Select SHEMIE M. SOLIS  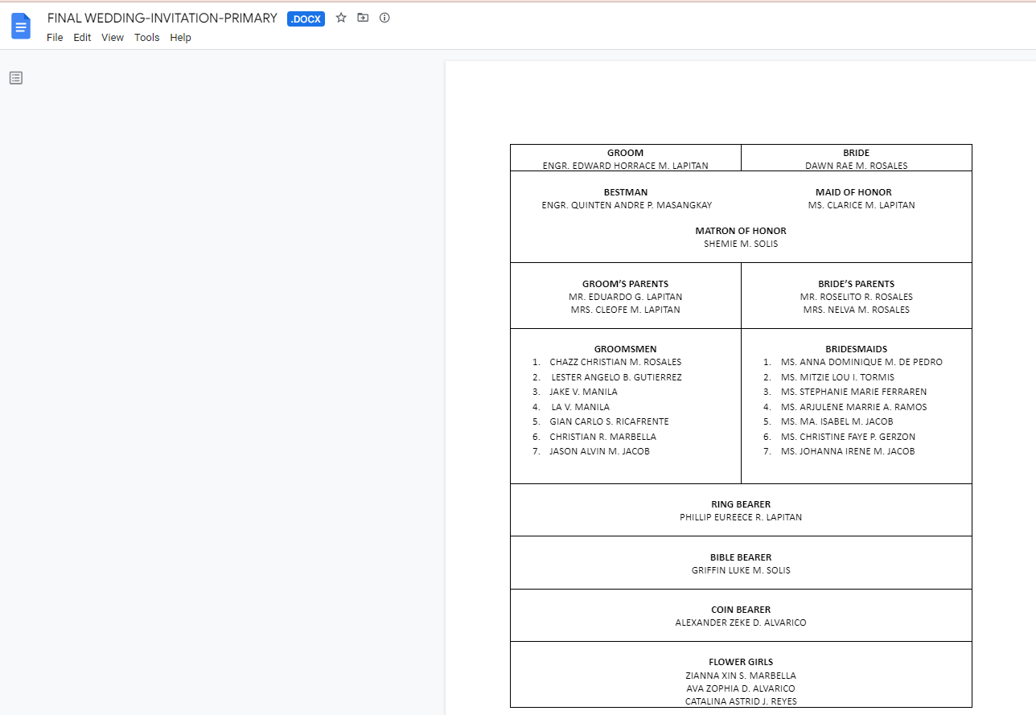(x=741, y=244)
